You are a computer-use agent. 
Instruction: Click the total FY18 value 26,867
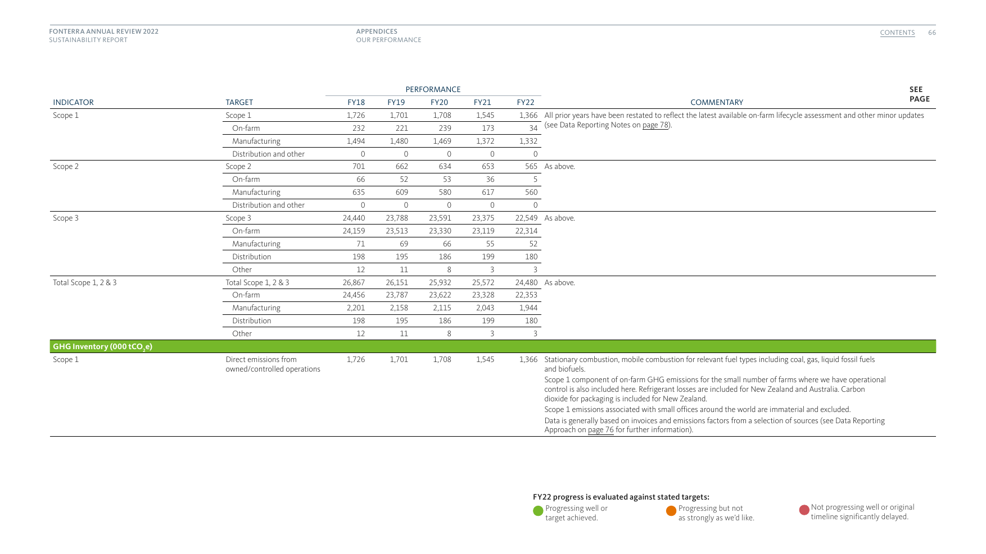click(354, 282)
